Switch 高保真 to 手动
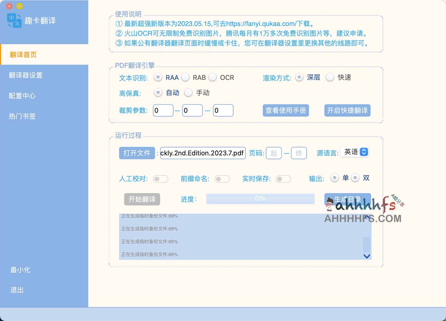The width and height of the screenshot is (446, 321). click(x=189, y=93)
